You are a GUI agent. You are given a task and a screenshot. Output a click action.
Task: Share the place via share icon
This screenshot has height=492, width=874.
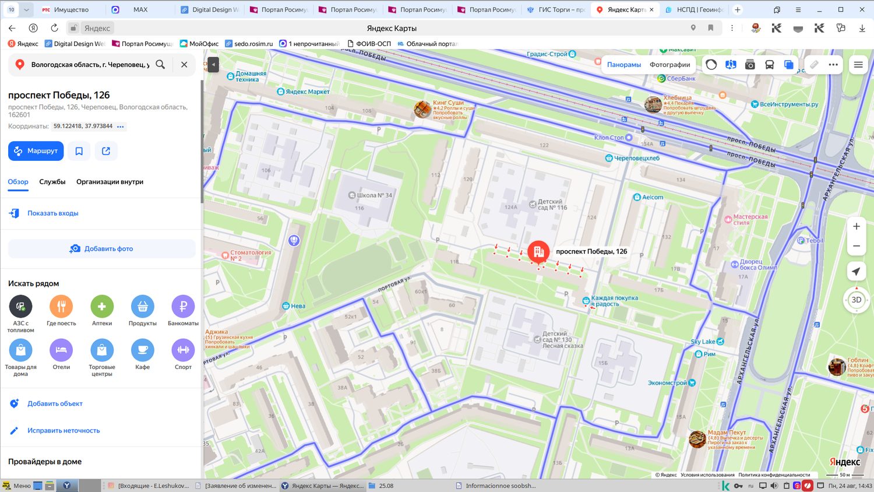tap(106, 151)
